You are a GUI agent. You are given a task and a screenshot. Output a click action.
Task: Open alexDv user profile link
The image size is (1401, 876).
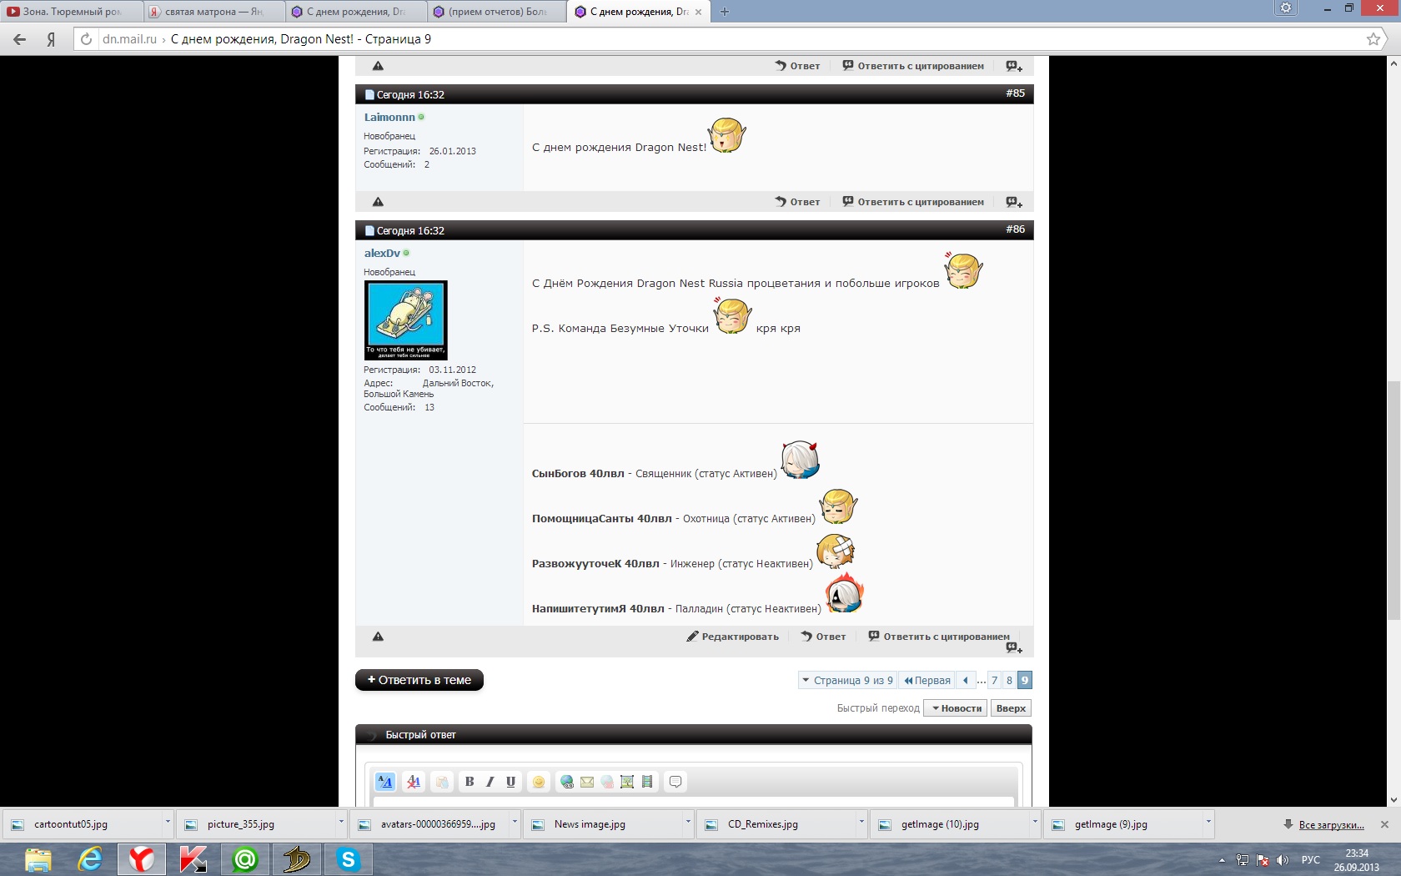382,254
